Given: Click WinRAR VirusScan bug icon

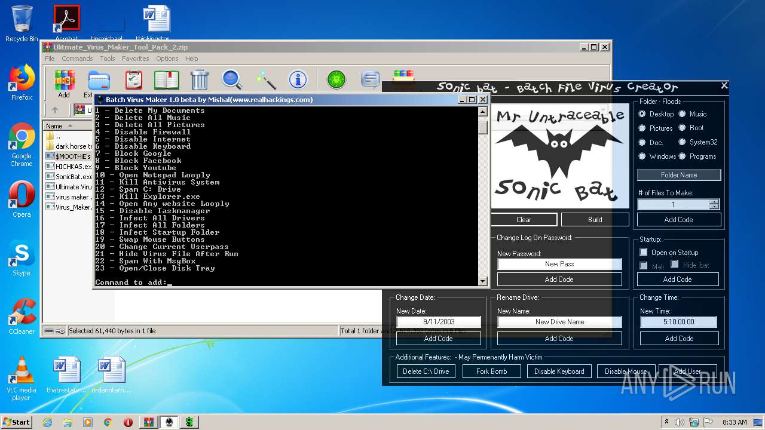Looking at the screenshot, I should 336,79.
